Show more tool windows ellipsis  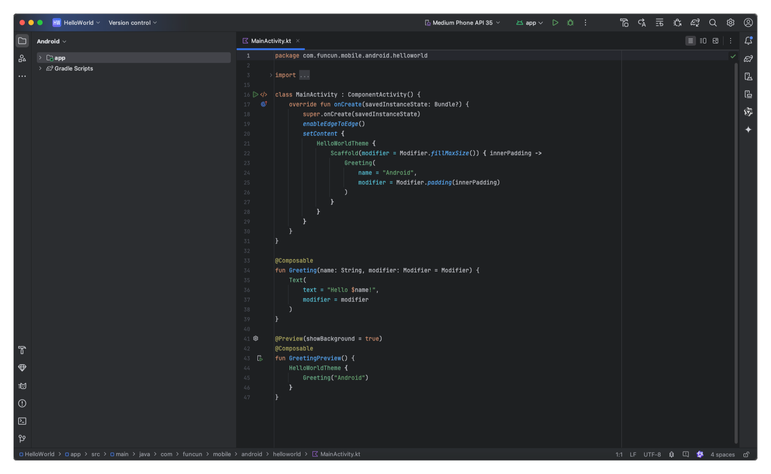[22, 76]
